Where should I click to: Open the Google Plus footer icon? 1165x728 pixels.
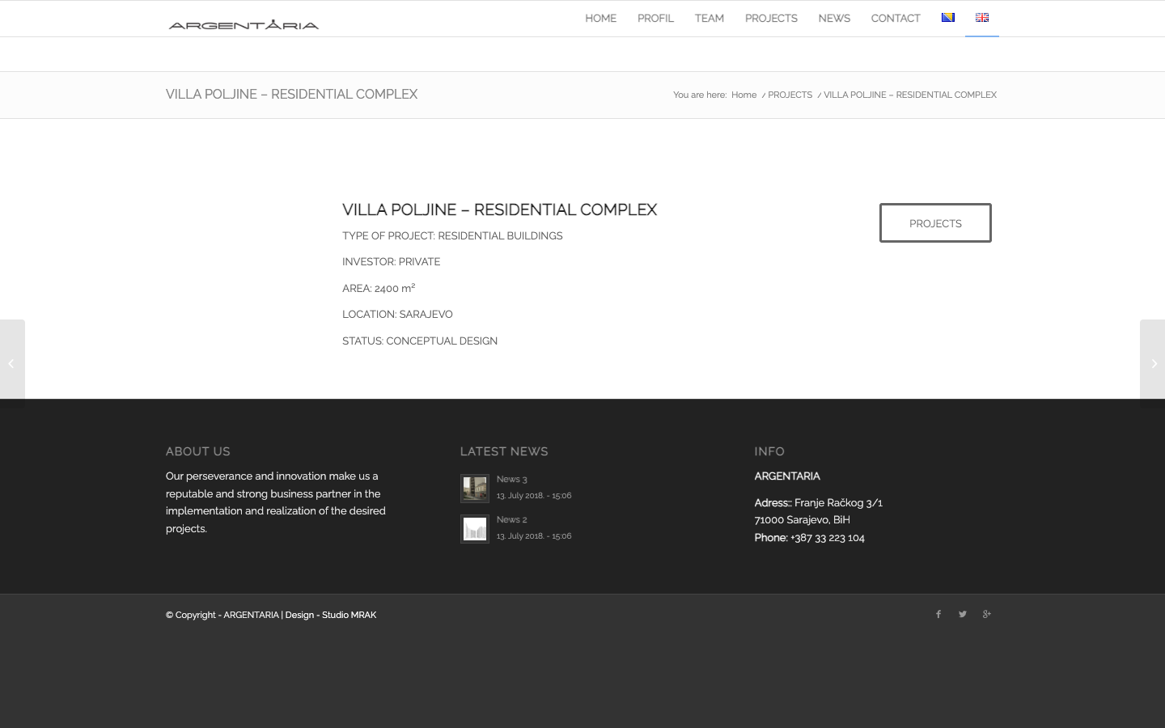point(987,614)
